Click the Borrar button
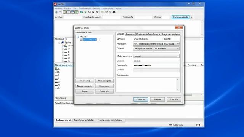This screenshot has height=137, width=244. click(x=85, y=91)
